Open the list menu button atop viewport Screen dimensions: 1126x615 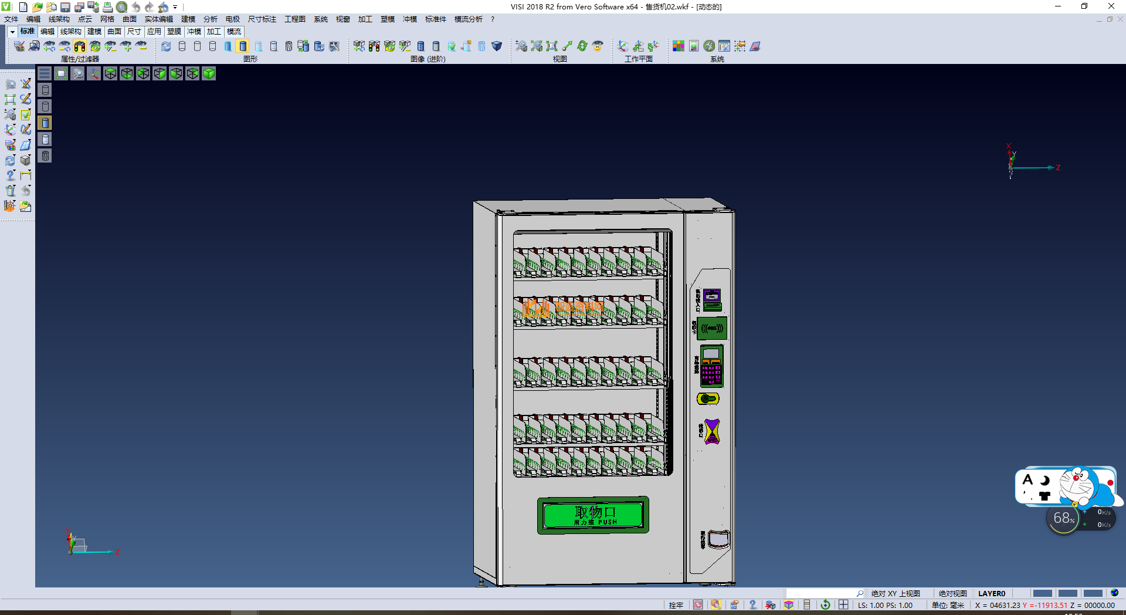[x=45, y=73]
